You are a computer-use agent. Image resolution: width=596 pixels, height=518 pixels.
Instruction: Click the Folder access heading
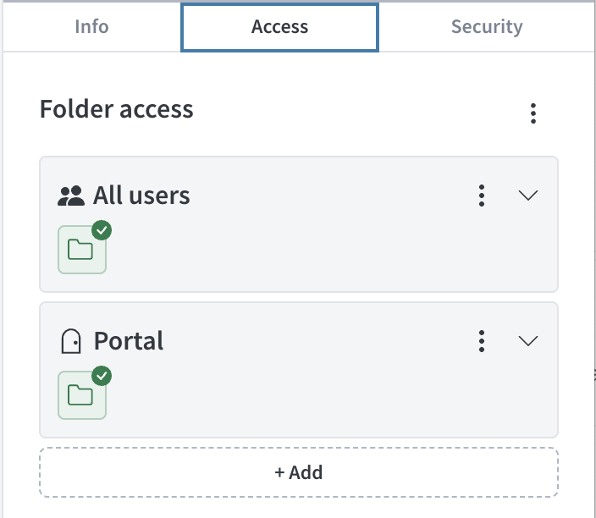click(x=117, y=110)
